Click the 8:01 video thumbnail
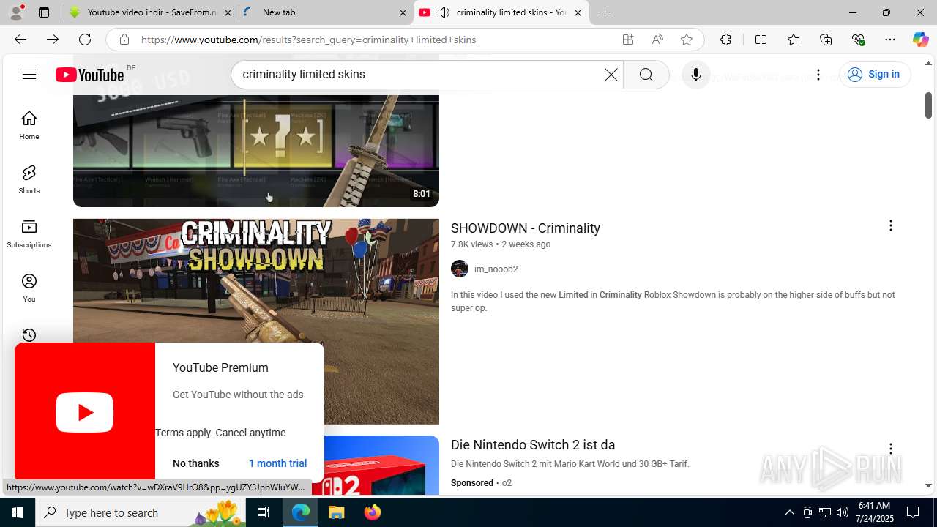 click(256, 151)
